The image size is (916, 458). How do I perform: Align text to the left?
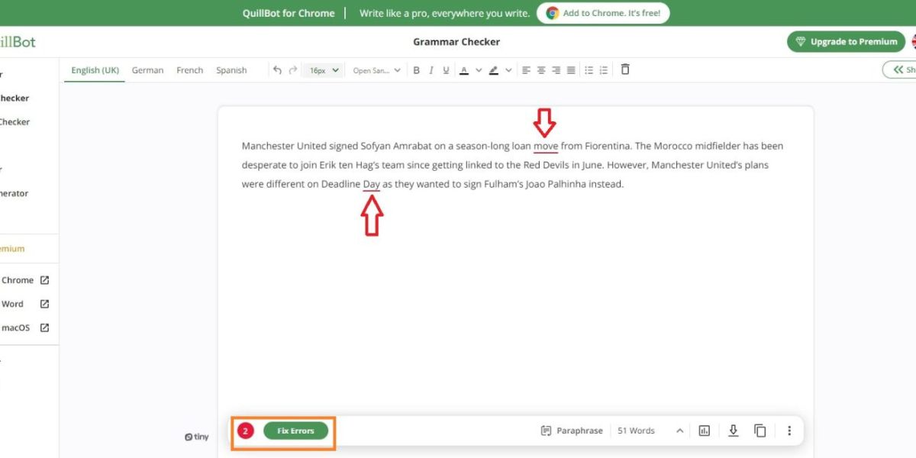pos(526,70)
